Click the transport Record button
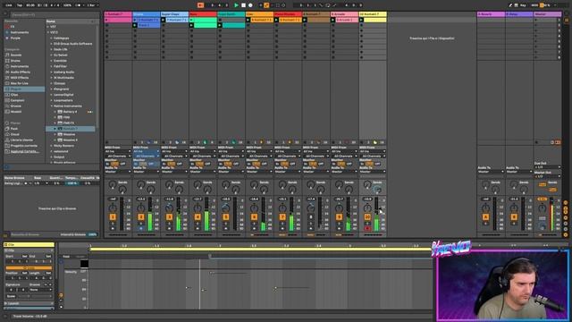Image resolution: width=572 pixels, height=322 pixels. coord(250,5)
